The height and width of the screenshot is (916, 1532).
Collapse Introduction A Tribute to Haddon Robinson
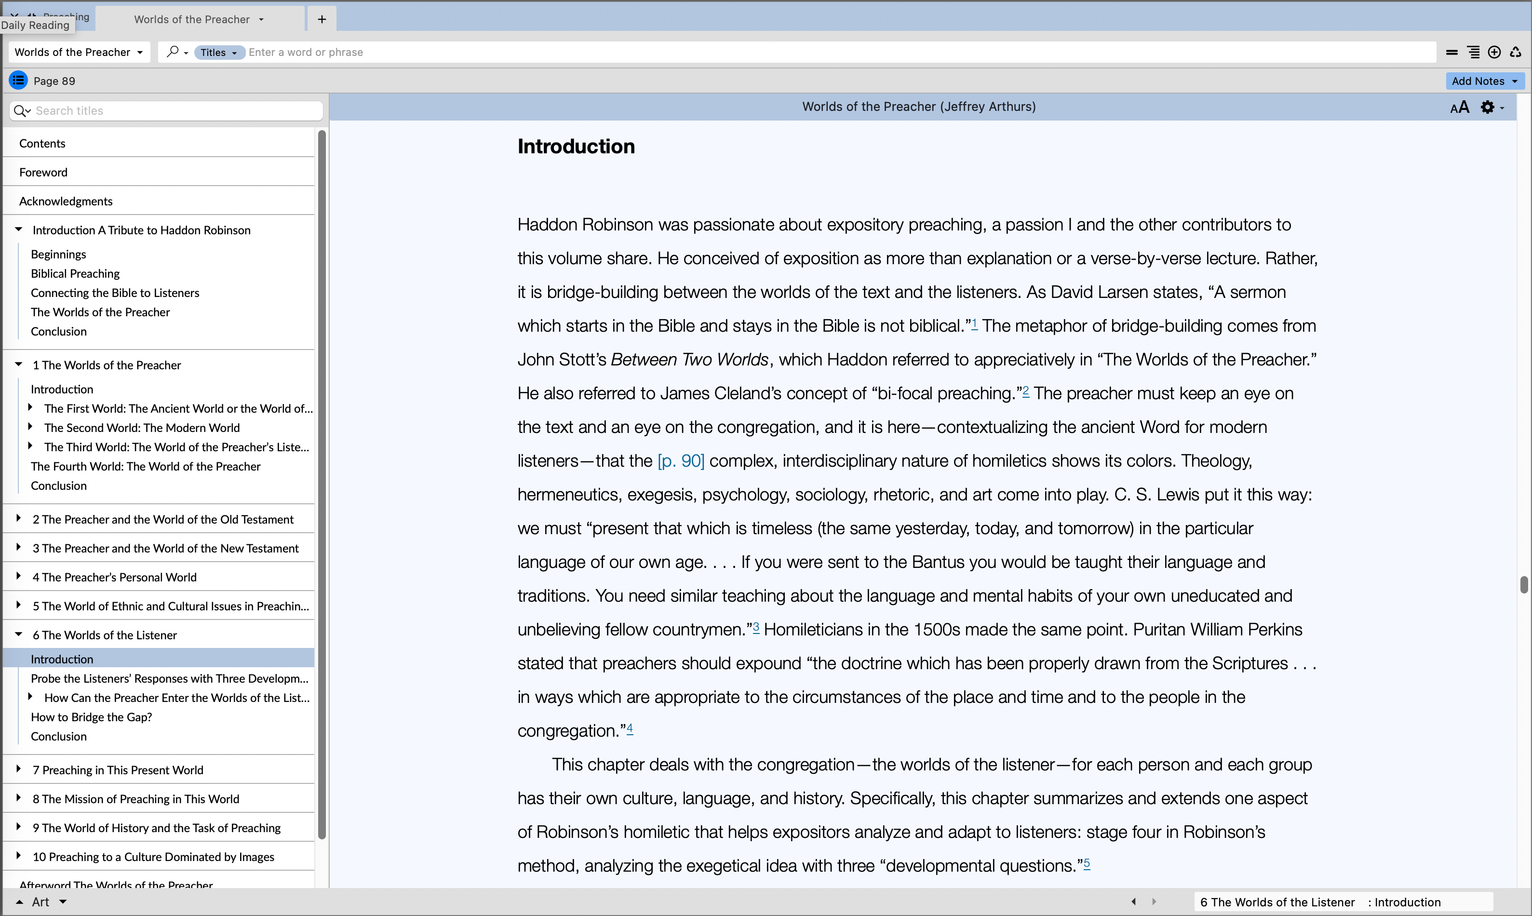pos(18,229)
